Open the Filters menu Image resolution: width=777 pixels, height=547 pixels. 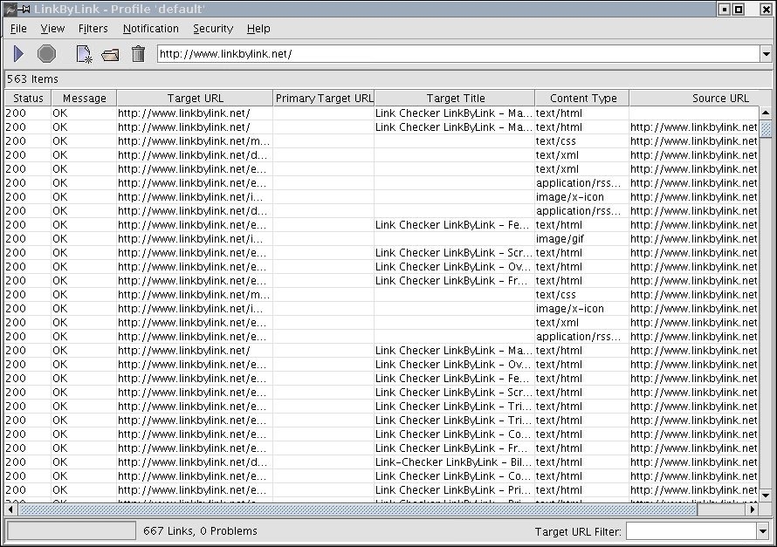coord(93,29)
